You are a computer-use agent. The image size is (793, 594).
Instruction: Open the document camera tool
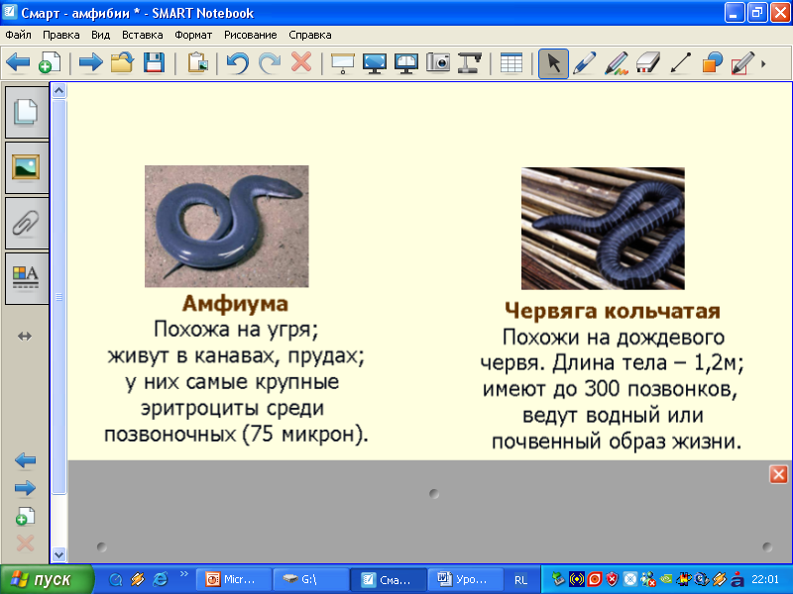coord(470,63)
